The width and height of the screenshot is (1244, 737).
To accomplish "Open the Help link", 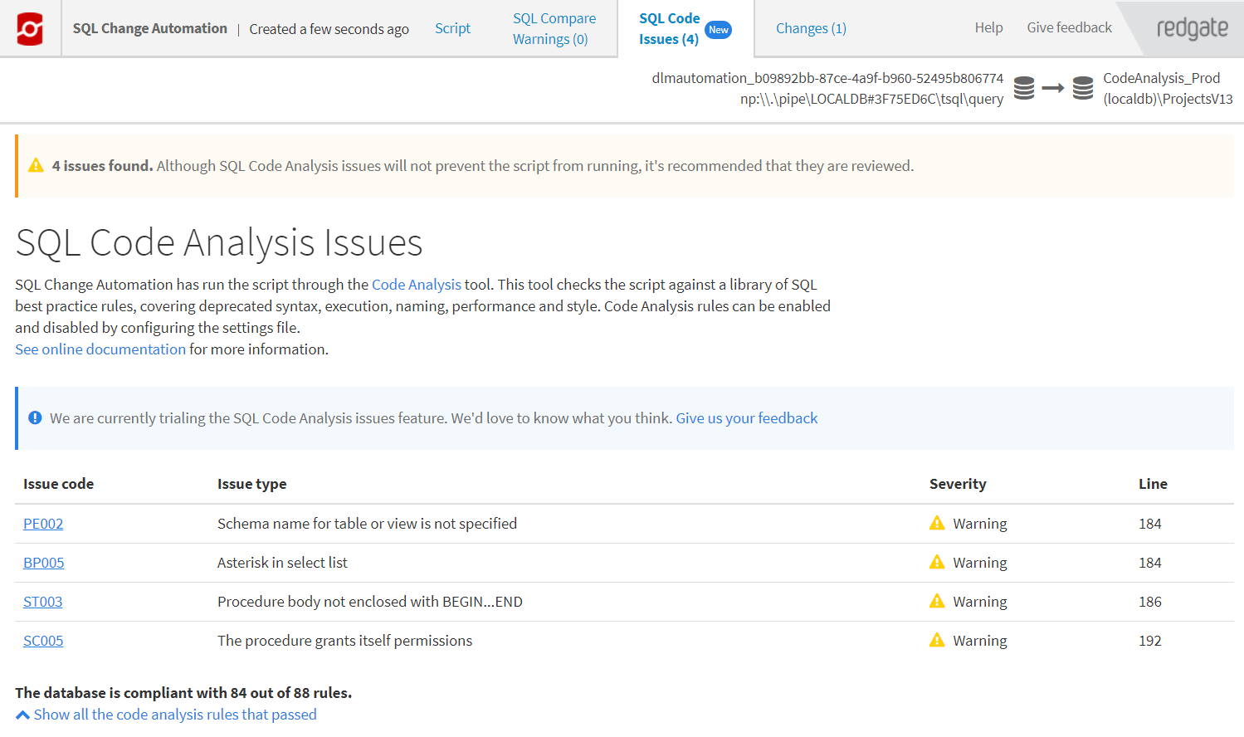I will [988, 28].
